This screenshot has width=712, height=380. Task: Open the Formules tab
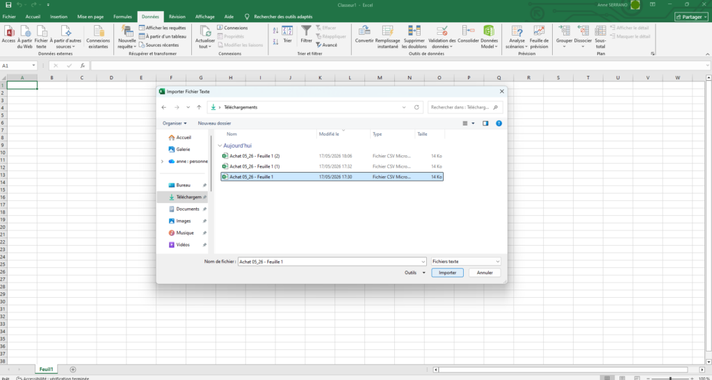122,17
